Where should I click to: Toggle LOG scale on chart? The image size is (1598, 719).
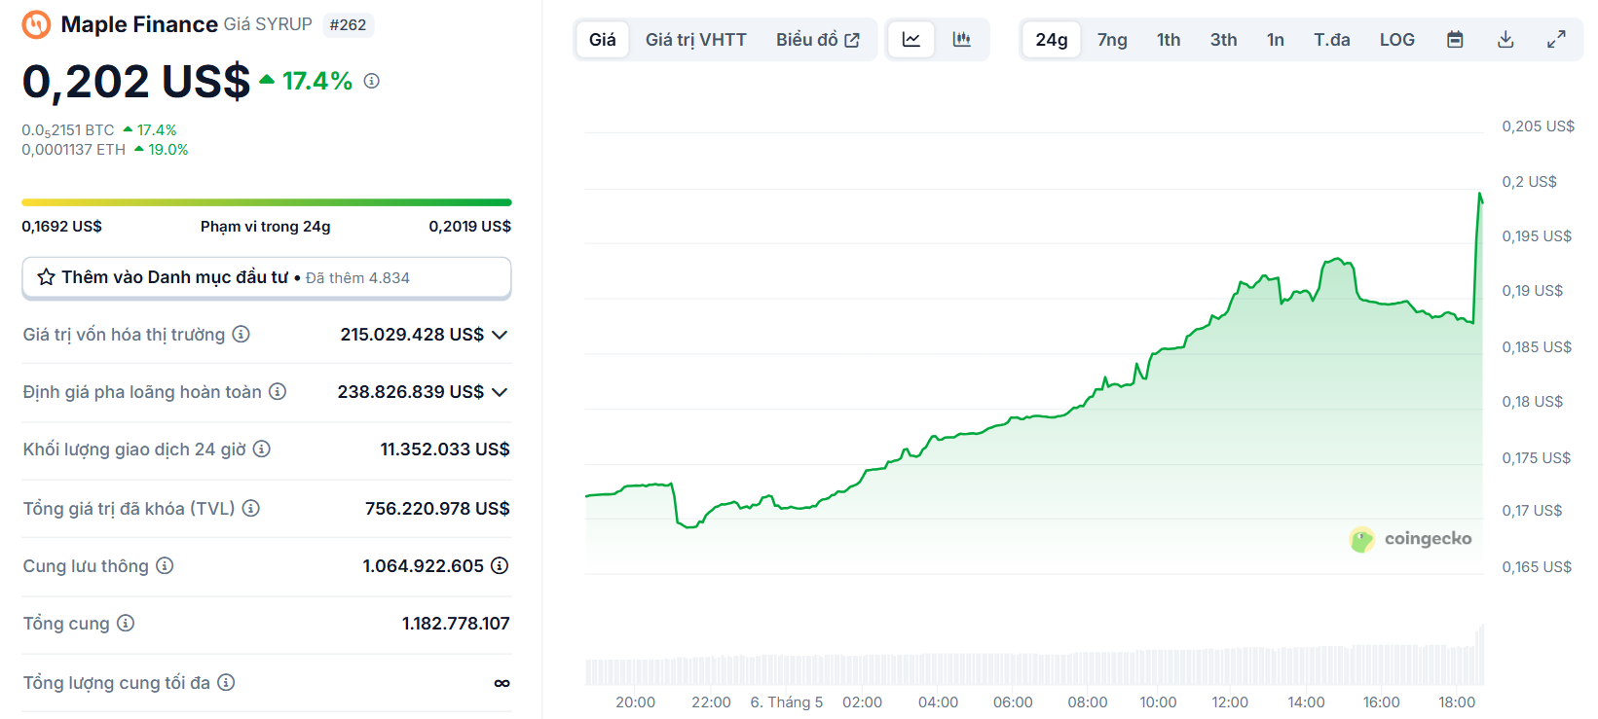(x=1397, y=40)
